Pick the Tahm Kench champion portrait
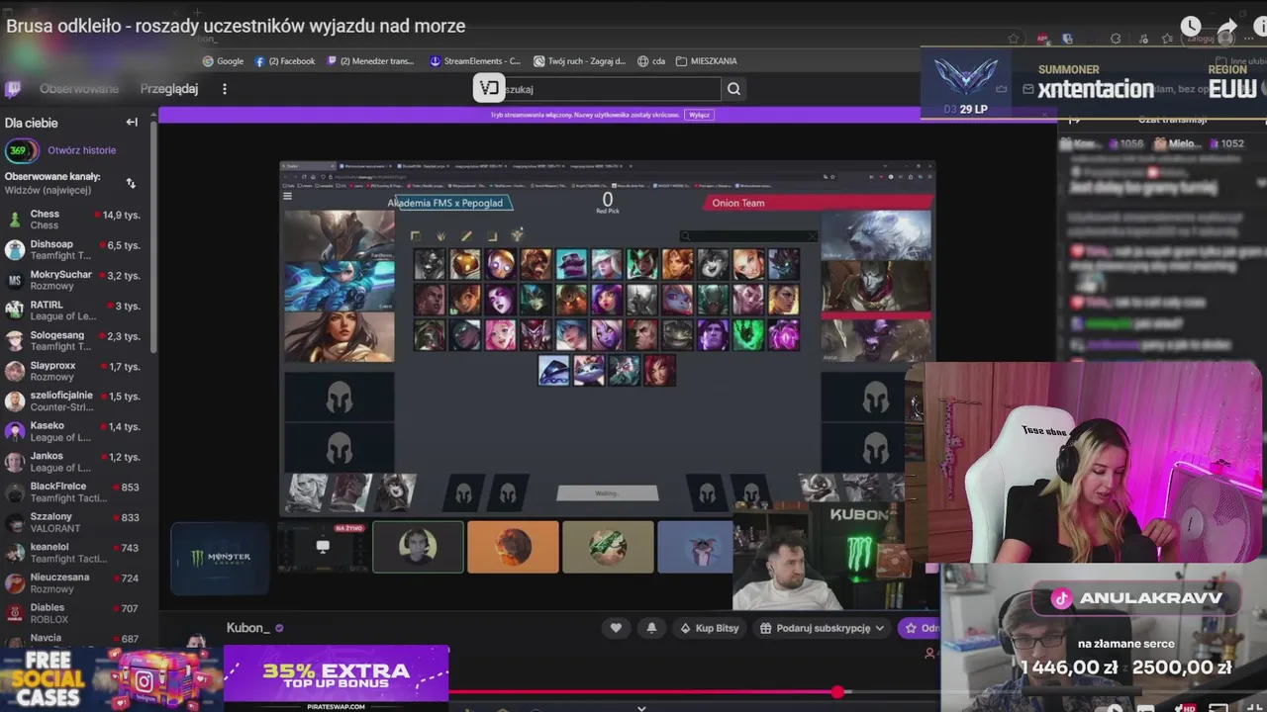This screenshot has height=712, width=1267. (x=677, y=334)
